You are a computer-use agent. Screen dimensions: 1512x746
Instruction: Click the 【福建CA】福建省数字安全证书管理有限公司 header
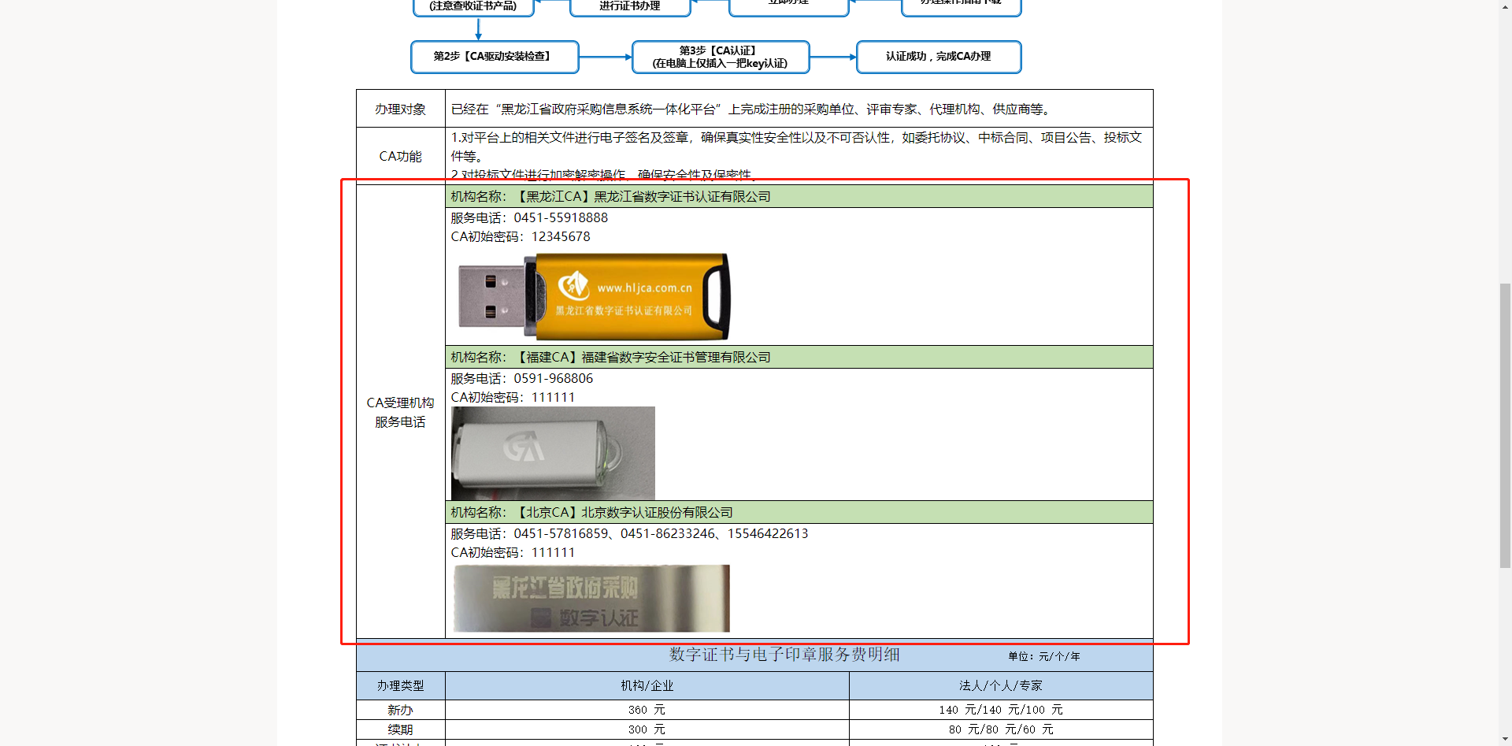pos(799,357)
